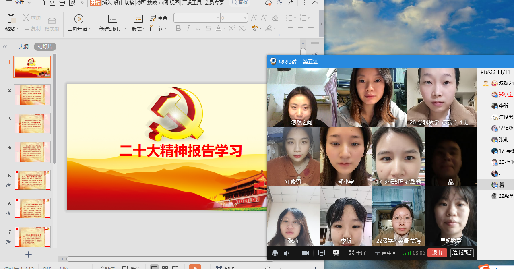Turn off the camera in QQ call
514x269 pixels.
306,253
